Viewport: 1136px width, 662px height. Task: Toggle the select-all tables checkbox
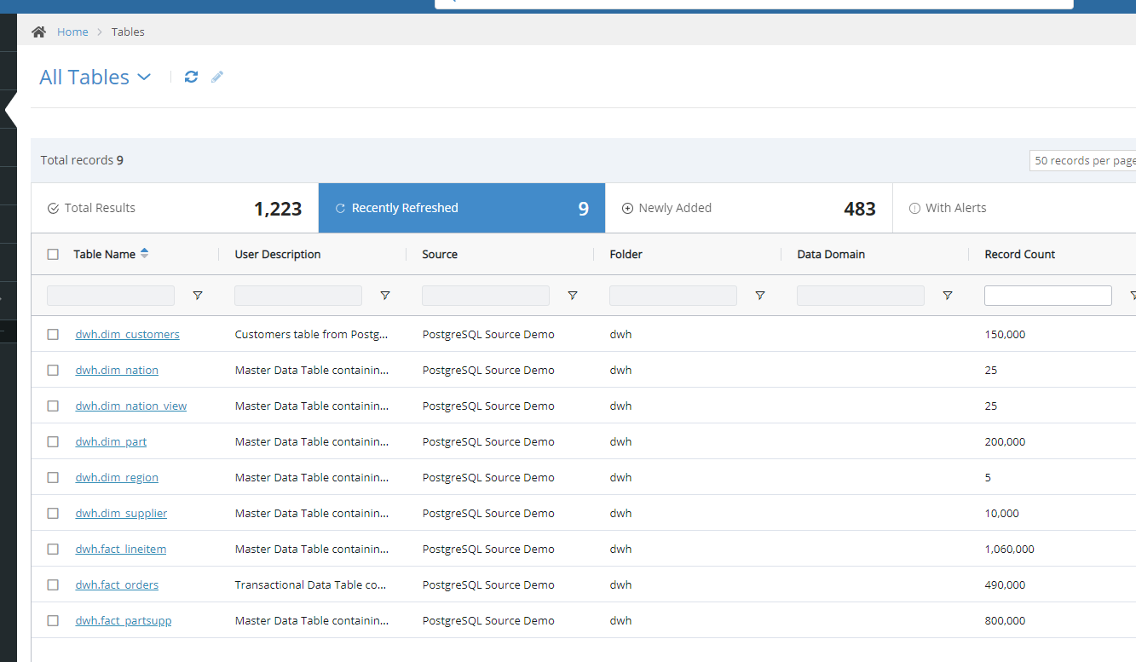53,254
